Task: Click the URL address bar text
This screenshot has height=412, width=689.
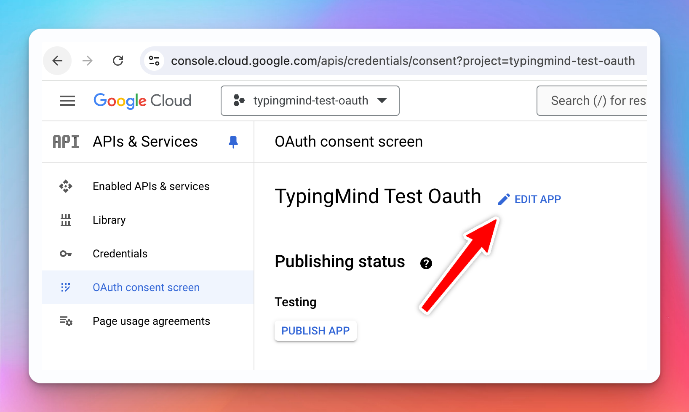Action: 403,61
